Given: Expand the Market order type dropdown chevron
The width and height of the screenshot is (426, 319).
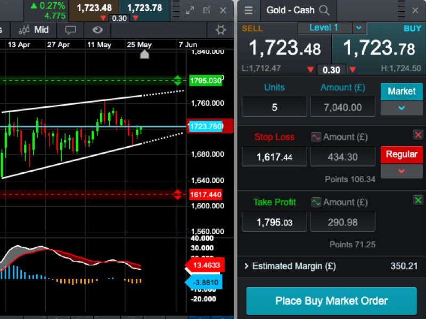Looking at the screenshot, I should pyautogui.click(x=402, y=108).
